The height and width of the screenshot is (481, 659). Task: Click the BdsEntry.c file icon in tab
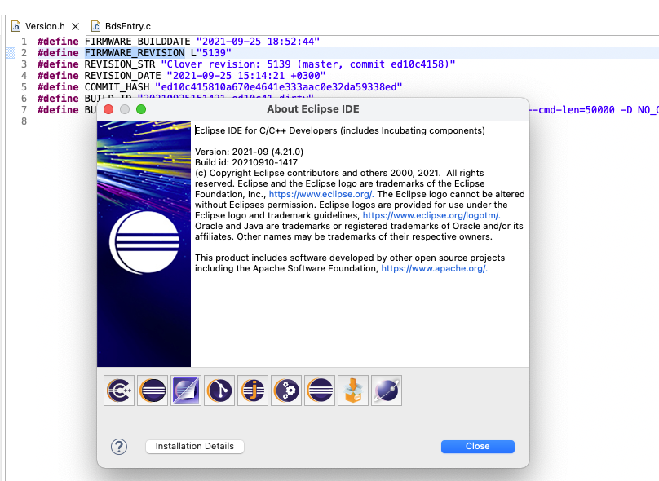tap(95, 26)
